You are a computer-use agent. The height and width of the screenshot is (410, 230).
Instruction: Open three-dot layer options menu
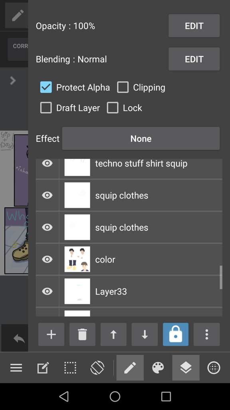206,334
